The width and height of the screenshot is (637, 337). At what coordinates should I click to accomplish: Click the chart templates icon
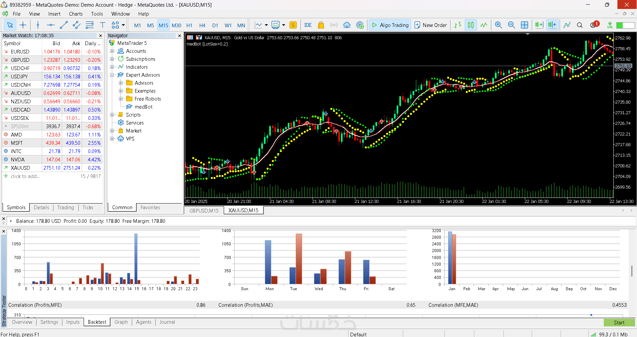tap(276, 25)
